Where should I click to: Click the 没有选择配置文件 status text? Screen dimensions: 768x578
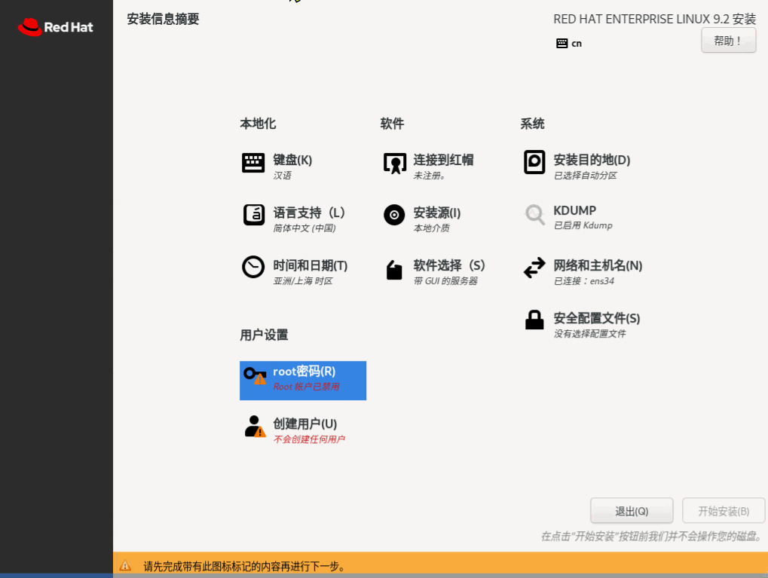coord(589,334)
